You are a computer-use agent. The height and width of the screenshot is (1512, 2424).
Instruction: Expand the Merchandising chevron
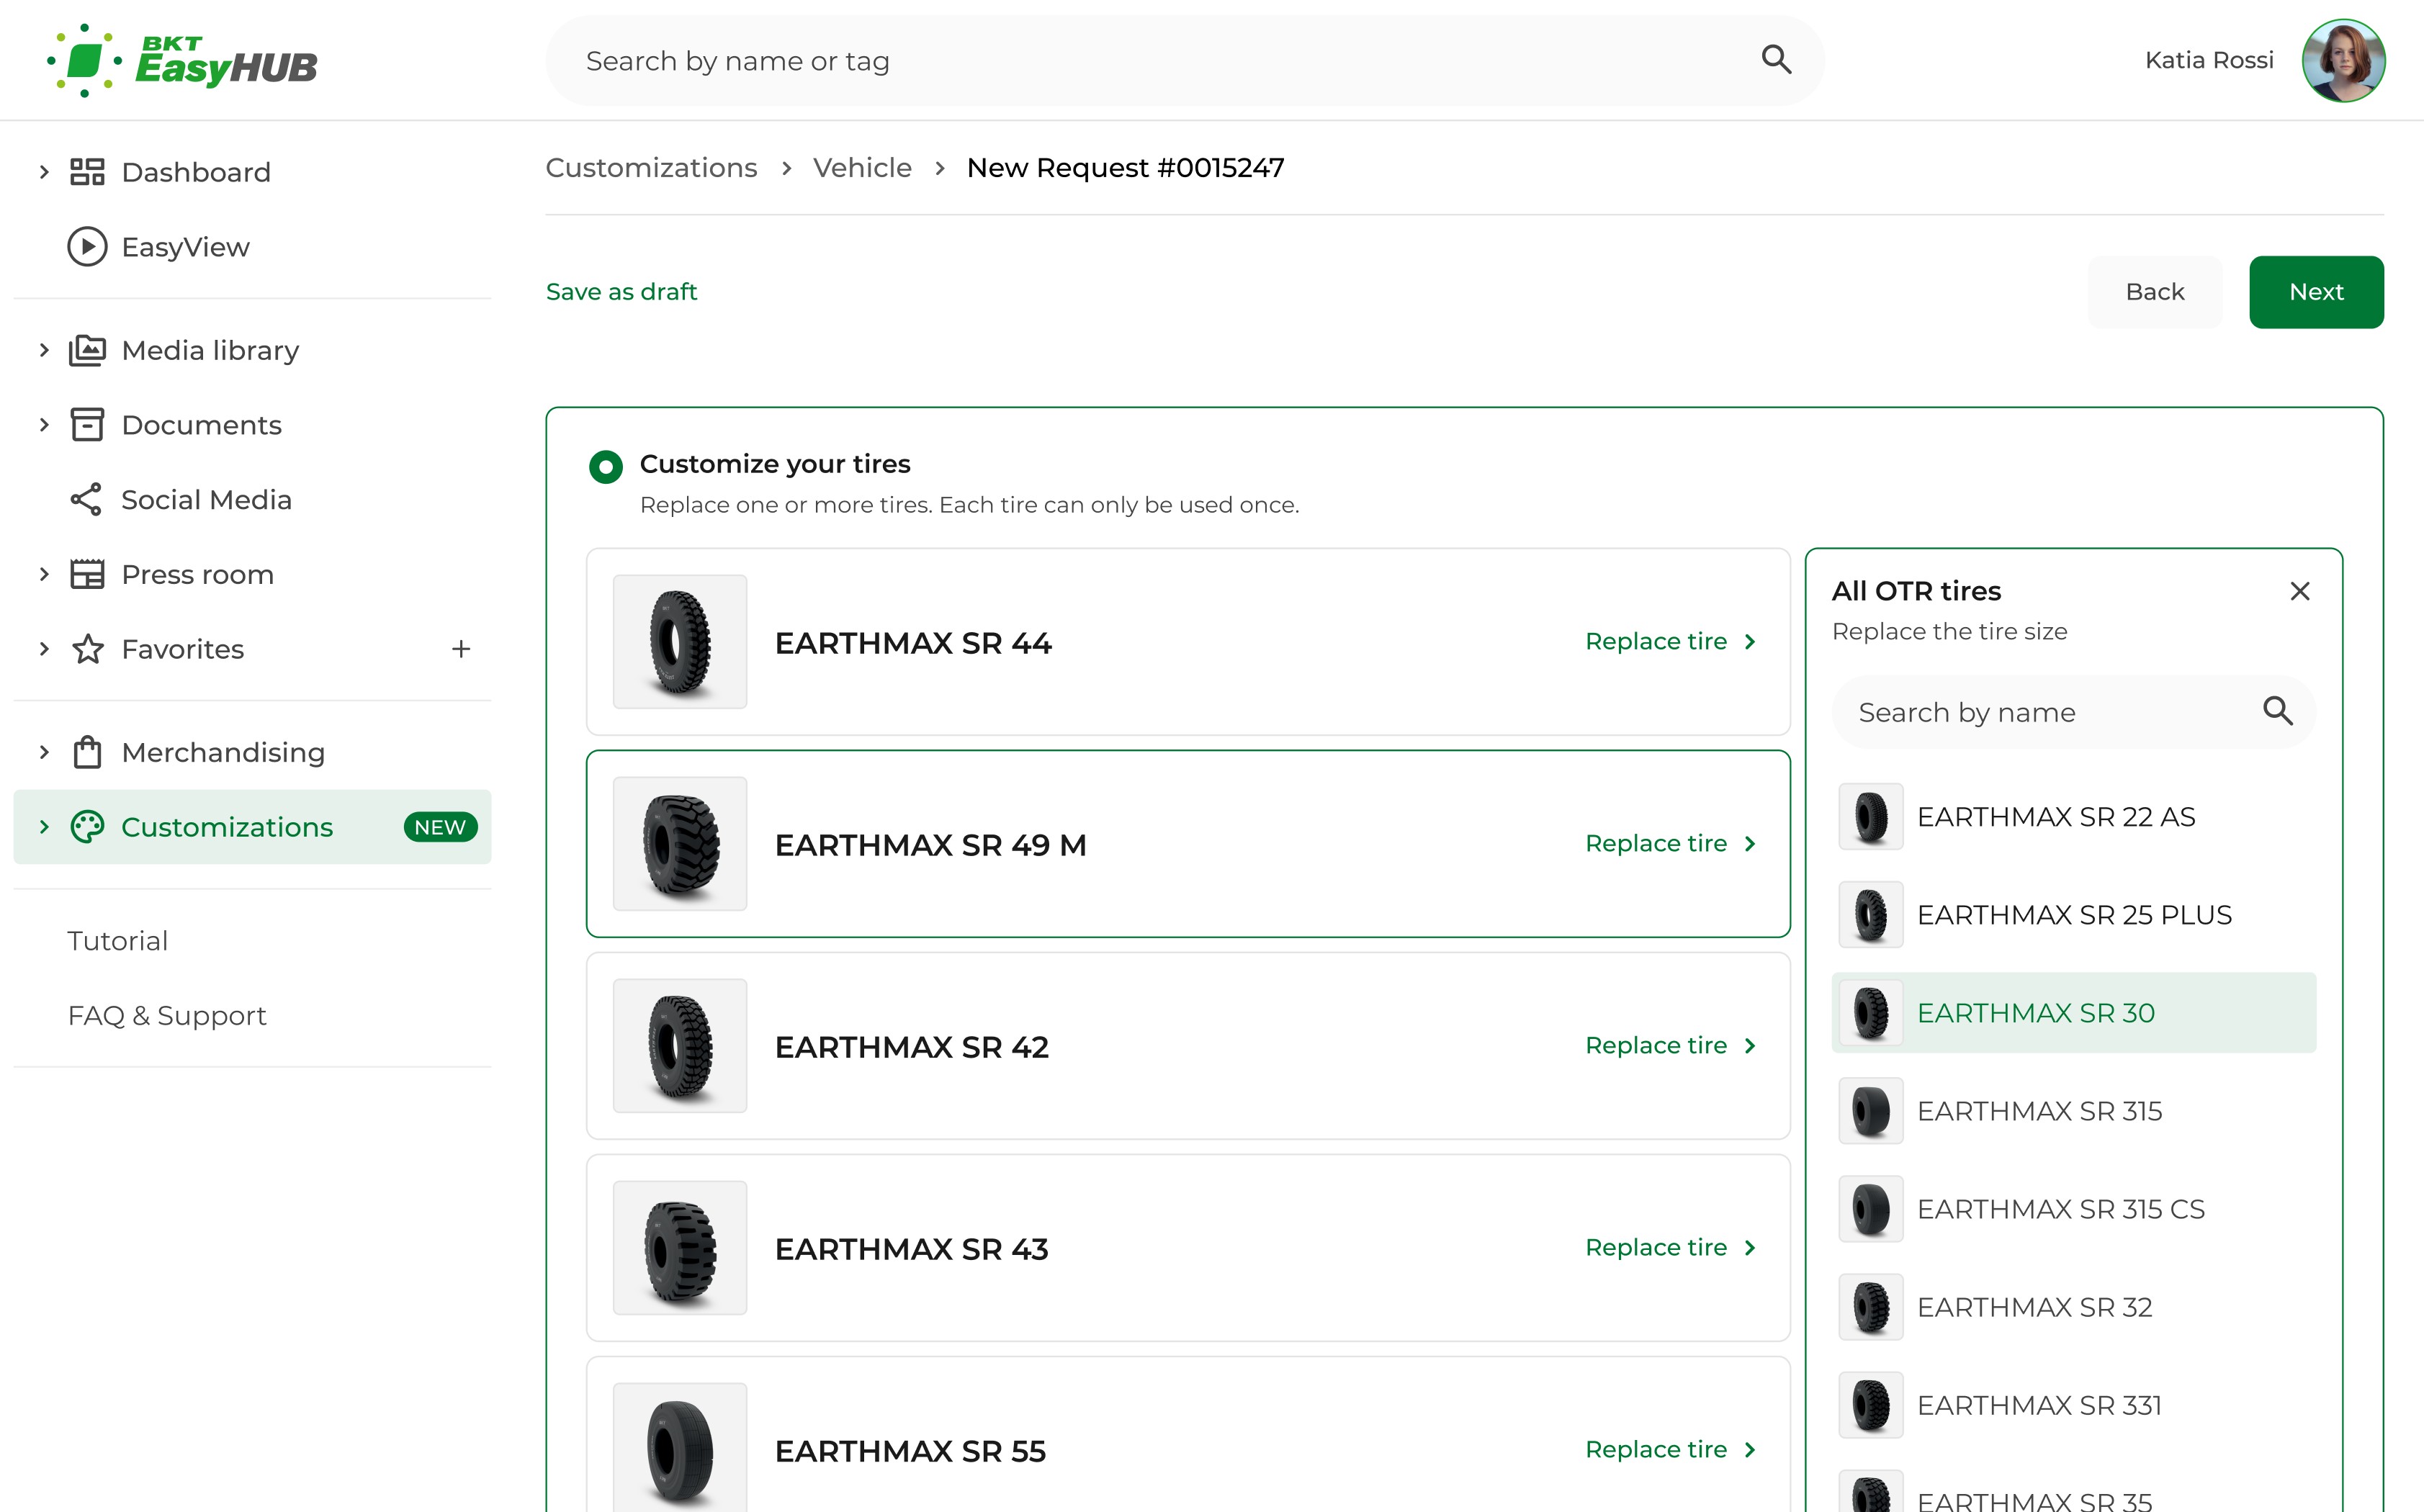click(44, 752)
